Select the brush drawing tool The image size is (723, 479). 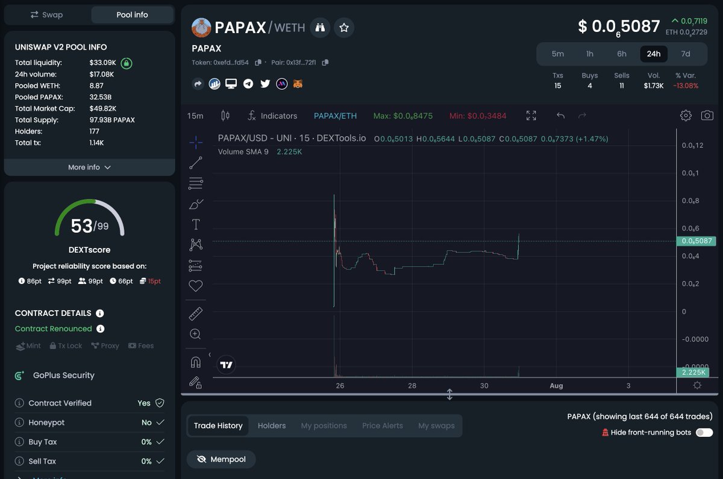196,204
